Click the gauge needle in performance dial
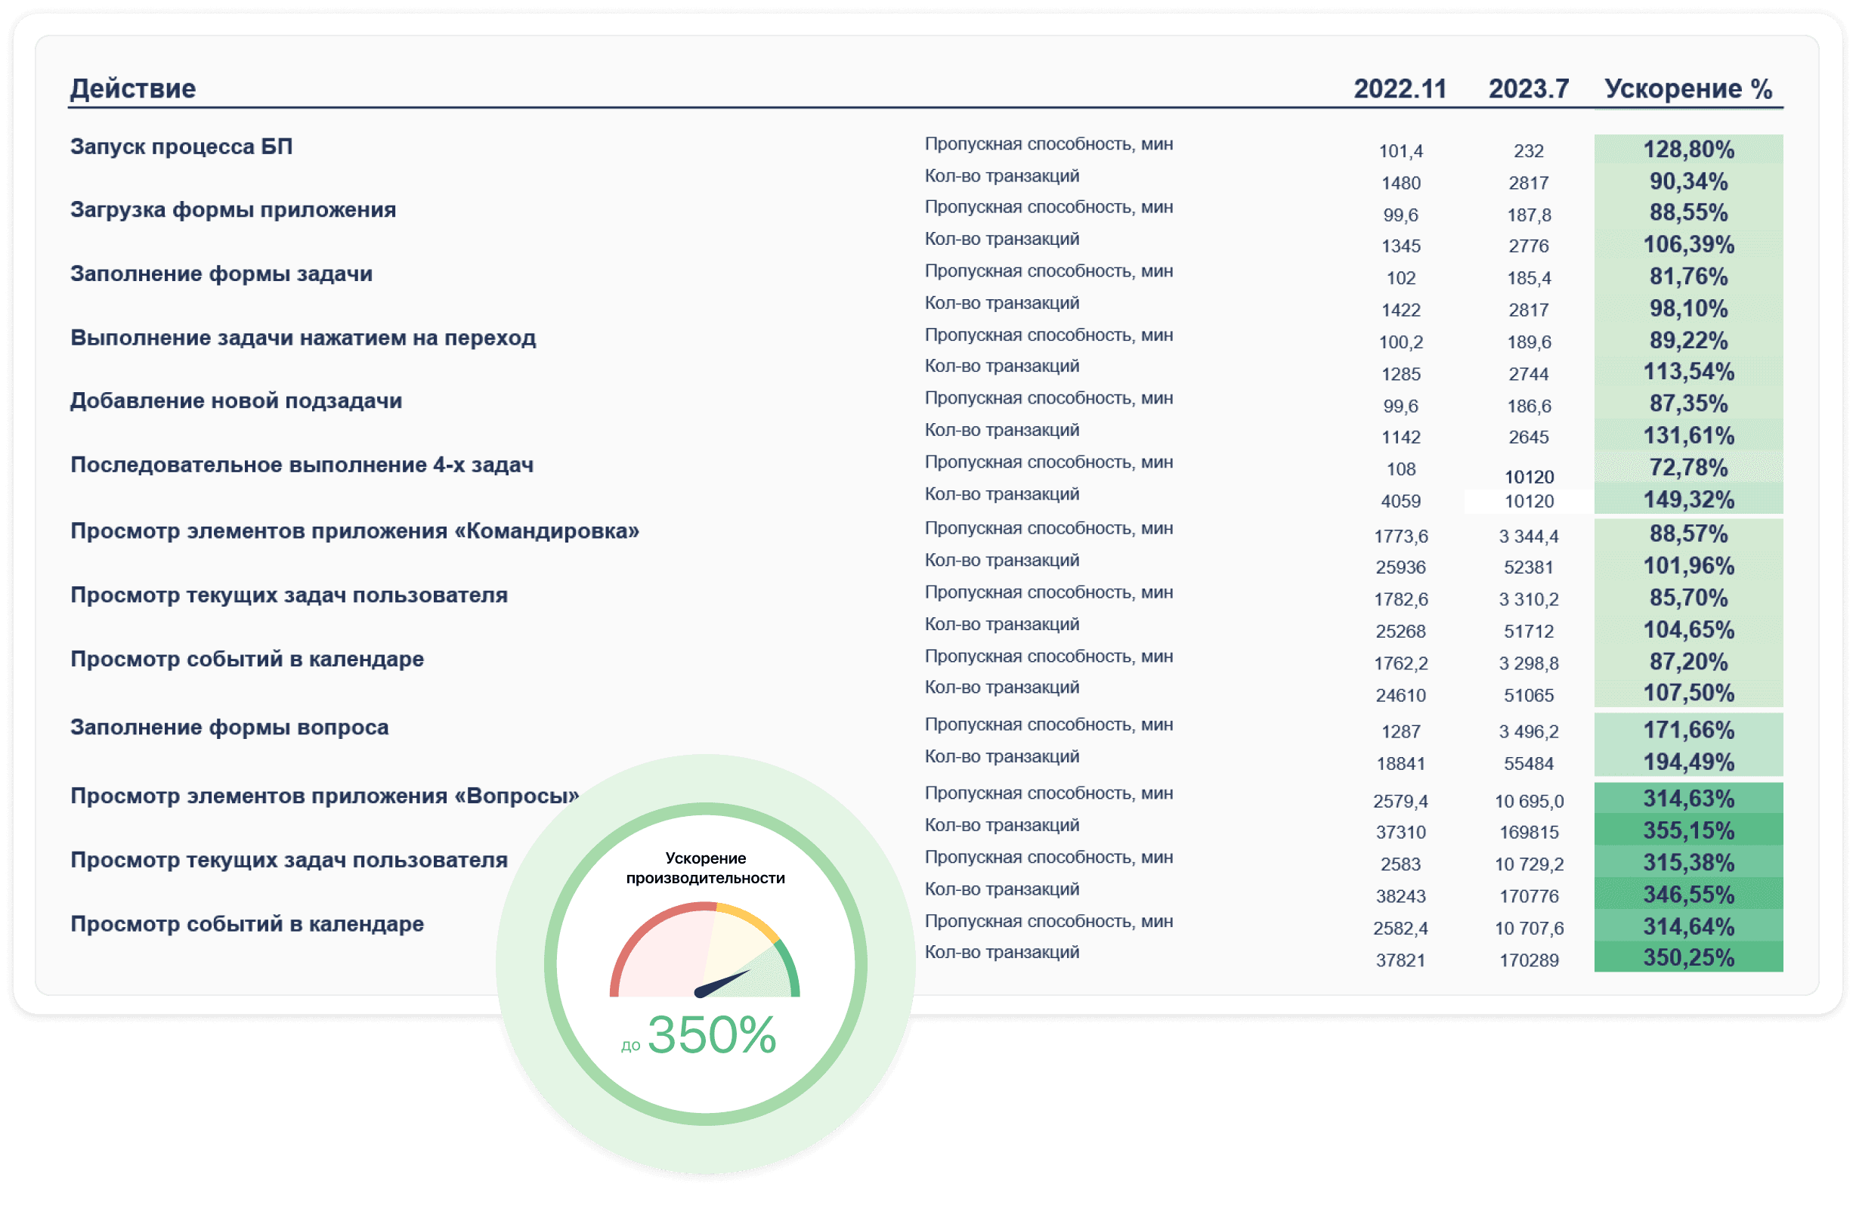Viewport: 1856px width, 1218px height. pyautogui.click(x=722, y=984)
